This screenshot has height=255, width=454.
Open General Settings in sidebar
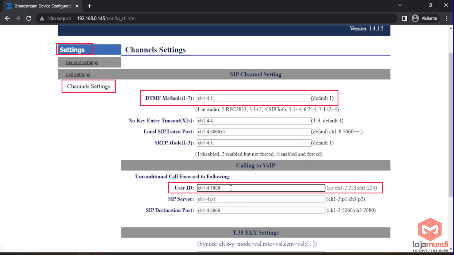click(82, 62)
